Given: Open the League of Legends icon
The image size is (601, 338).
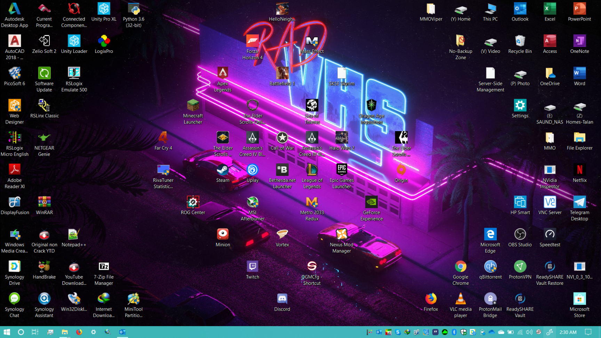Looking at the screenshot, I should [312, 176].
